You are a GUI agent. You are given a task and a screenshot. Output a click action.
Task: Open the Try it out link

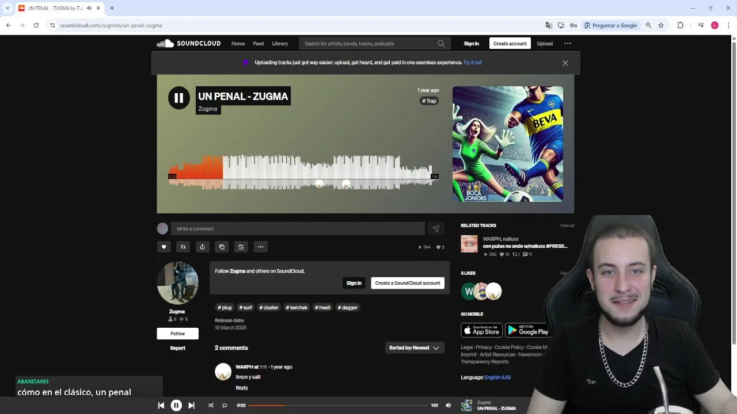tap(472, 63)
